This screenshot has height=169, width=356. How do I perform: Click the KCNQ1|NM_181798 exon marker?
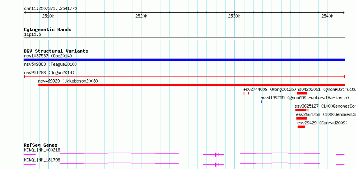pyautogui.click(x=216, y=165)
